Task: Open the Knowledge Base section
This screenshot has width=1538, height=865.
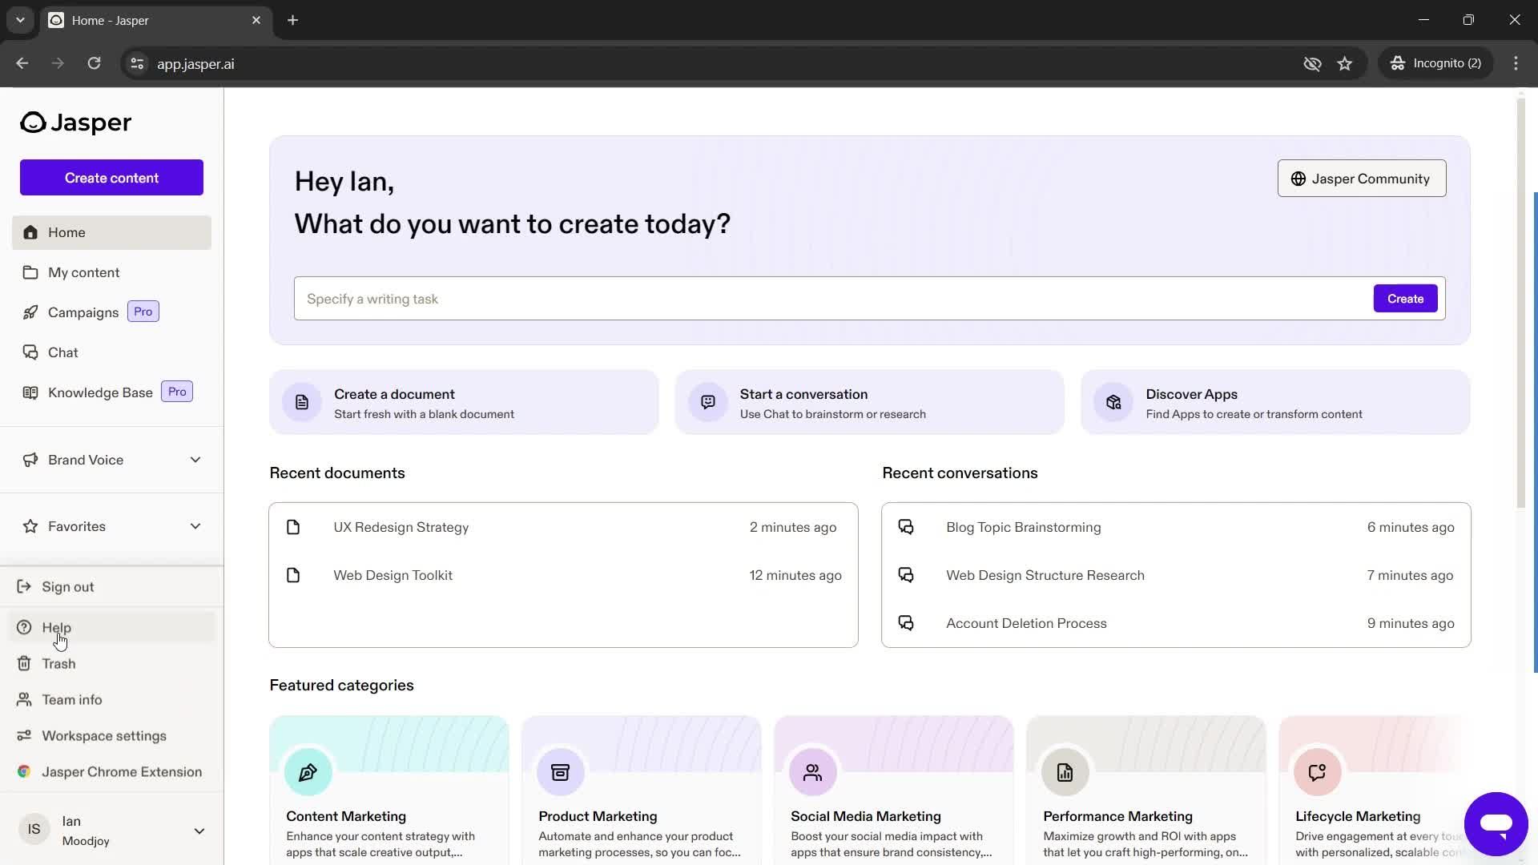Action: (x=100, y=392)
